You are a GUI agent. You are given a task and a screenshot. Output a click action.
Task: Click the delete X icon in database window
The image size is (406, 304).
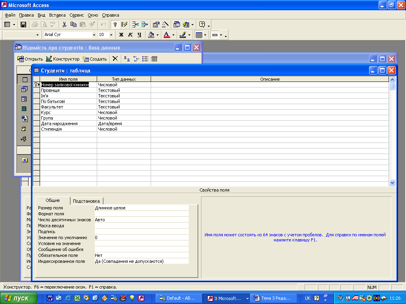(x=115, y=59)
